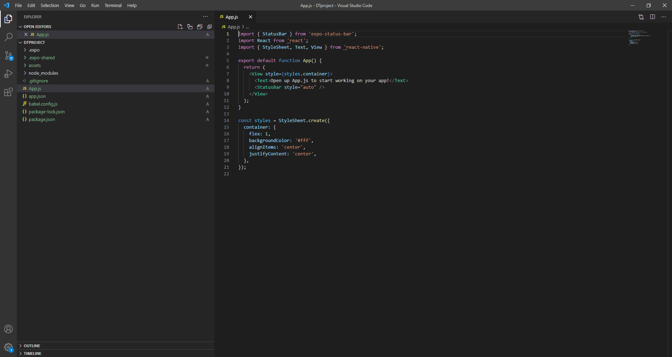Open the File menu
The height and width of the screenshot is (357, 672).
pos(19,5)
